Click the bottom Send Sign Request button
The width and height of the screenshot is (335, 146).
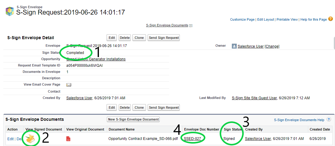click(164, 107)
